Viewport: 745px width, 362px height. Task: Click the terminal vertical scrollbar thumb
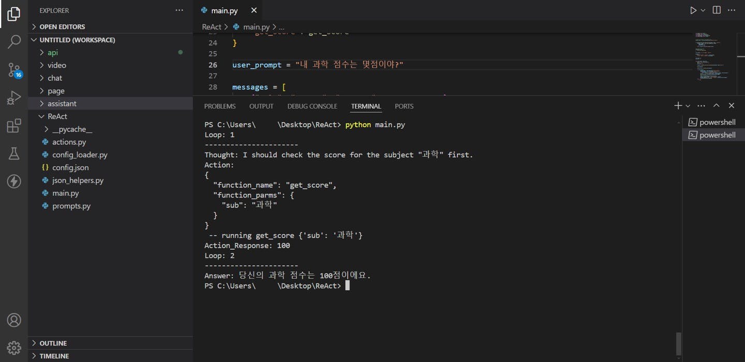tap(679, 343)
